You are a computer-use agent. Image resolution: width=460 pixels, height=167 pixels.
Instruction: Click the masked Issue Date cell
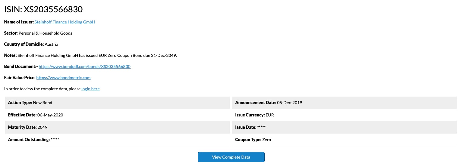(x=250, y=127)
